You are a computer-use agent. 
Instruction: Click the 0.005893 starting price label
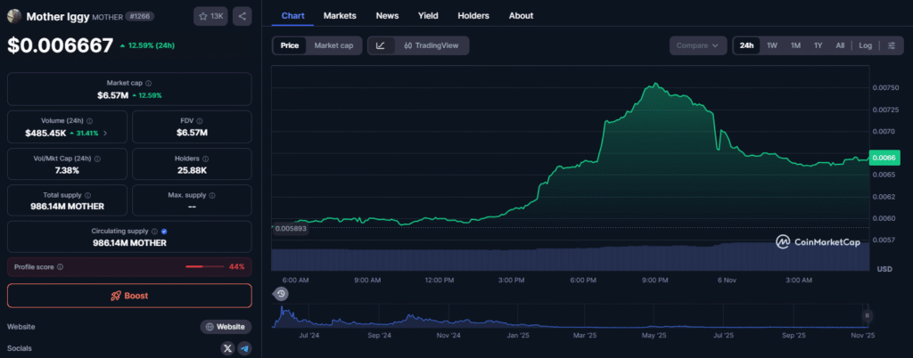[x=291, y=229]
